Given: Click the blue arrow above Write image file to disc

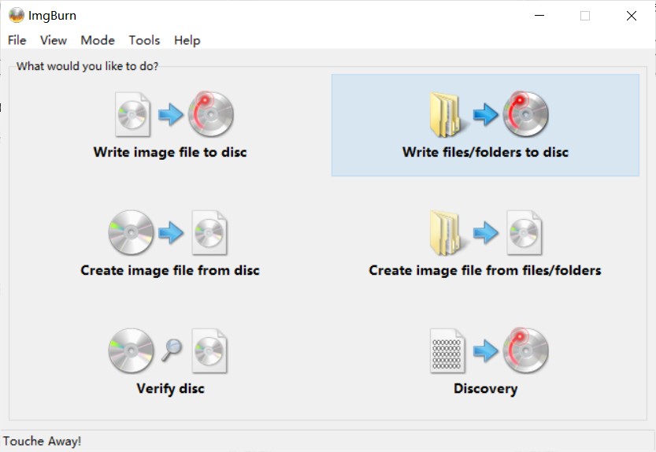Looking at the screenshot, I should (x=170, y=114).
